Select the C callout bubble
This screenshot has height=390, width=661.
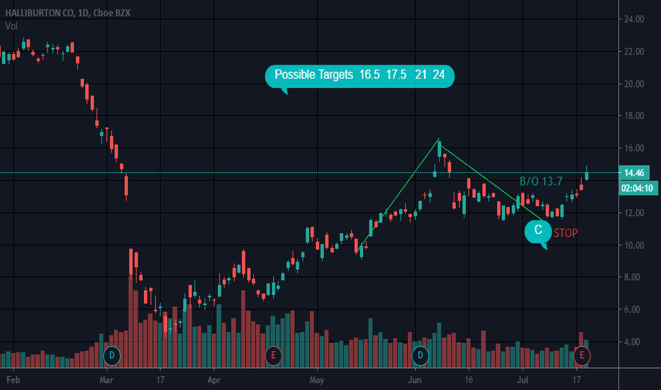[538, 232]
